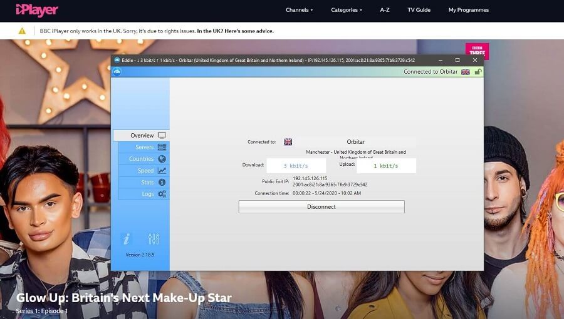This screenshot has width=564, height=319.
Task: Click the IPv6 public exit address
Action: tap(330, 185)
